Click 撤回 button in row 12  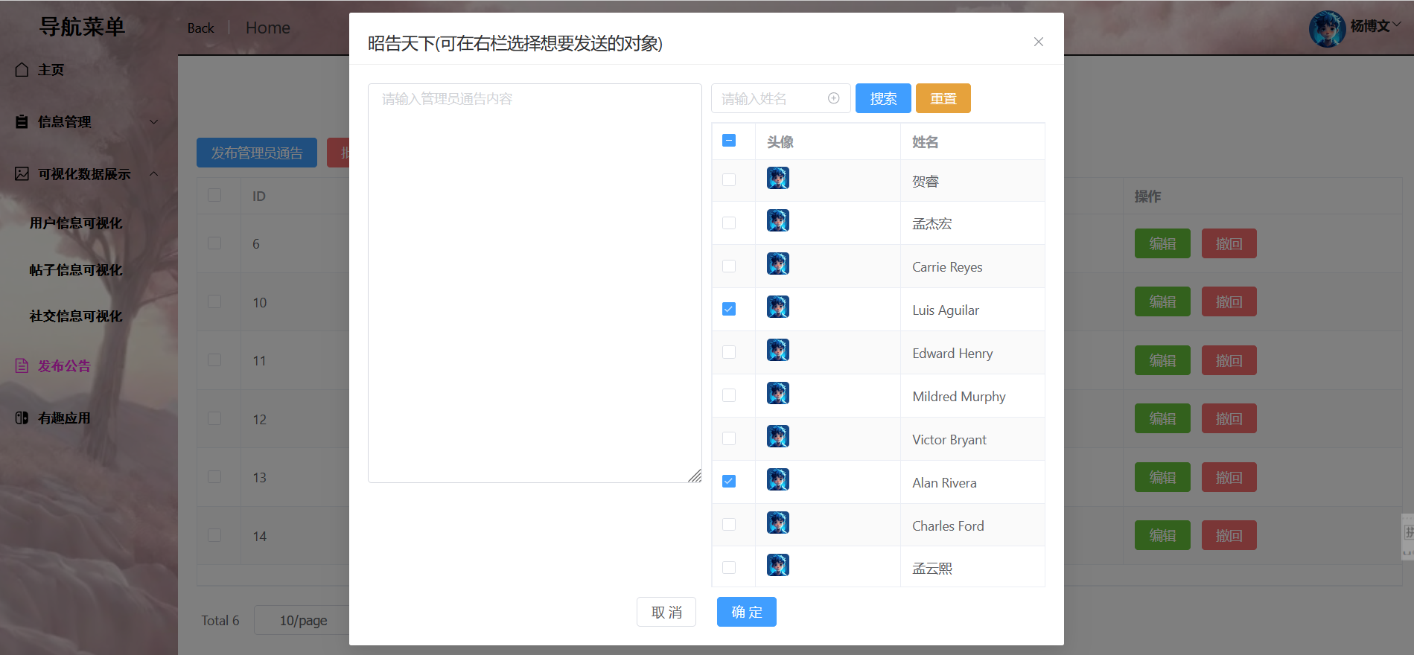[1229, 418]
